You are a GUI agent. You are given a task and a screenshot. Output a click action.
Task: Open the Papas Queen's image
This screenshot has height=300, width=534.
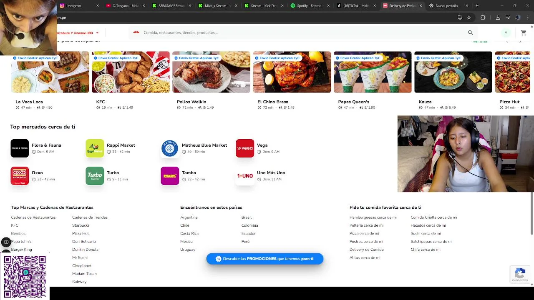click(373, 72)
